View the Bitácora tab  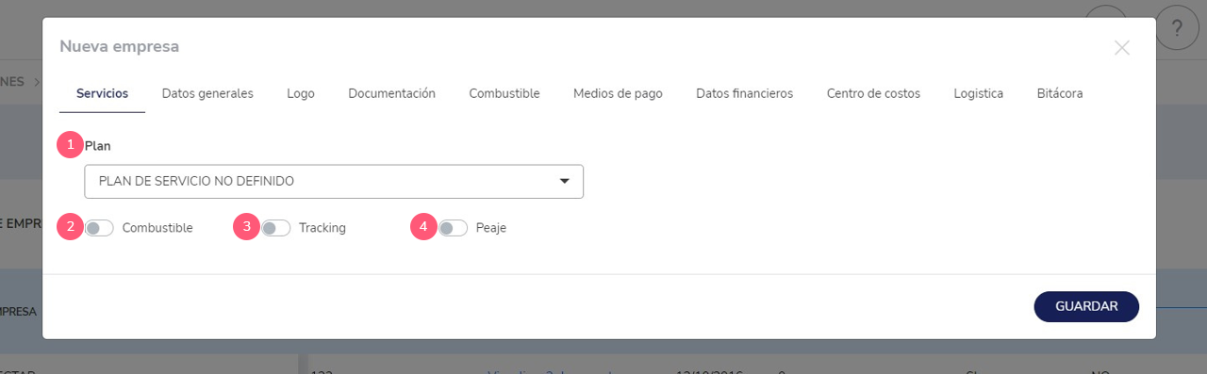(1060, 93)
